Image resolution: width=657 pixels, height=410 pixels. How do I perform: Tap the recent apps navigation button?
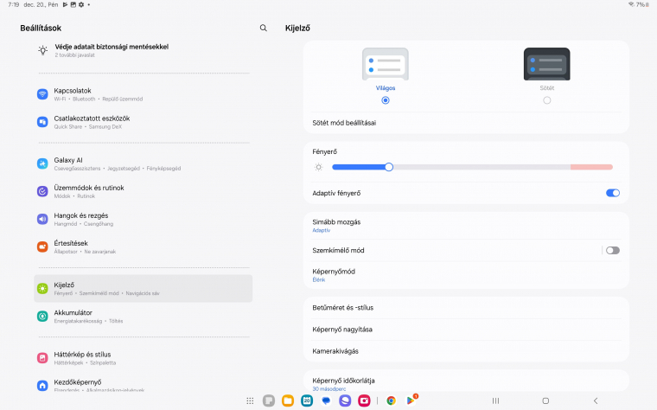[x=495, y=400]
